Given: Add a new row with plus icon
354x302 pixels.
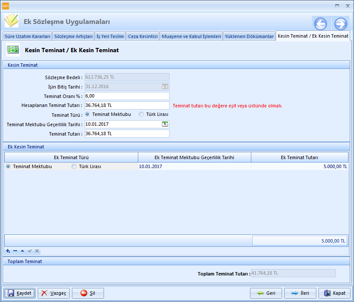Looking at the screenshot, I should tap(8, 251).
